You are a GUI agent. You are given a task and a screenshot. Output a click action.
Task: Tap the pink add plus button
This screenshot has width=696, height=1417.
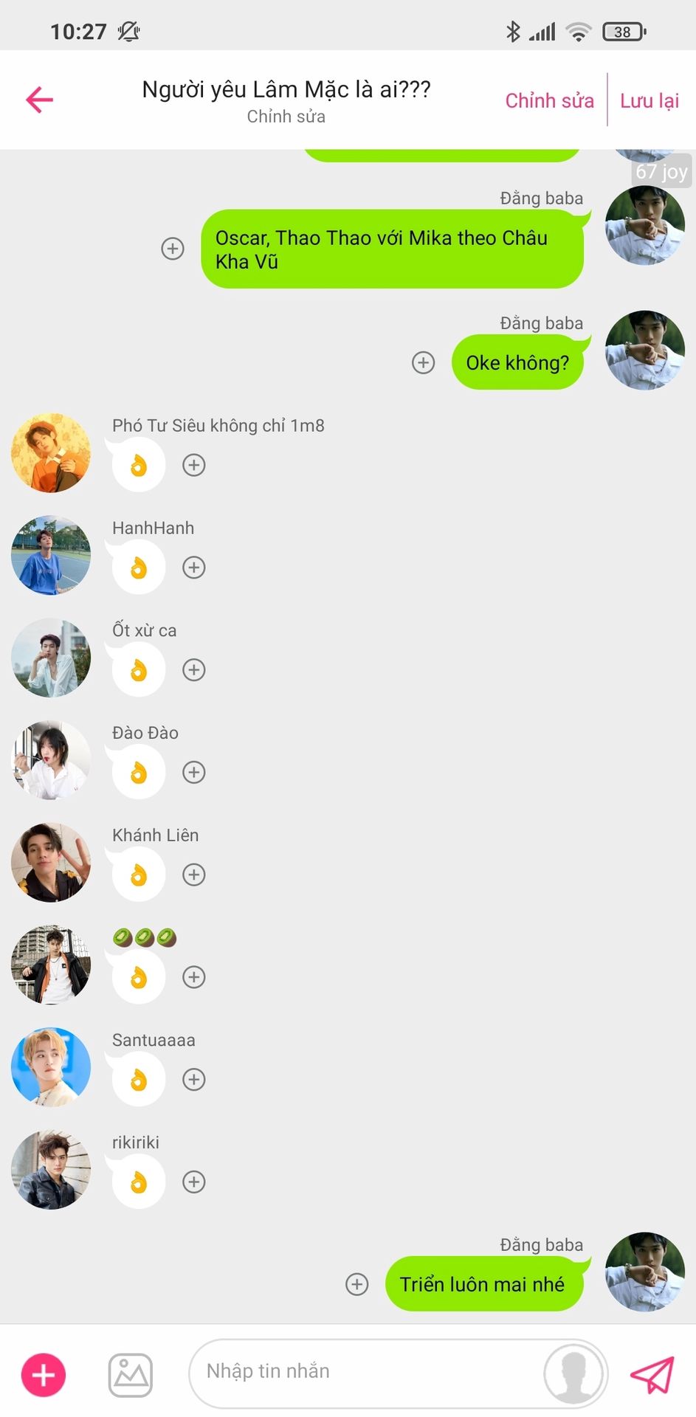point(44,1375)
